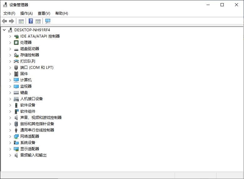The image size is (244, 179).
Task: Open the 帮助(H) menu
Action: (x=62, y=13)
